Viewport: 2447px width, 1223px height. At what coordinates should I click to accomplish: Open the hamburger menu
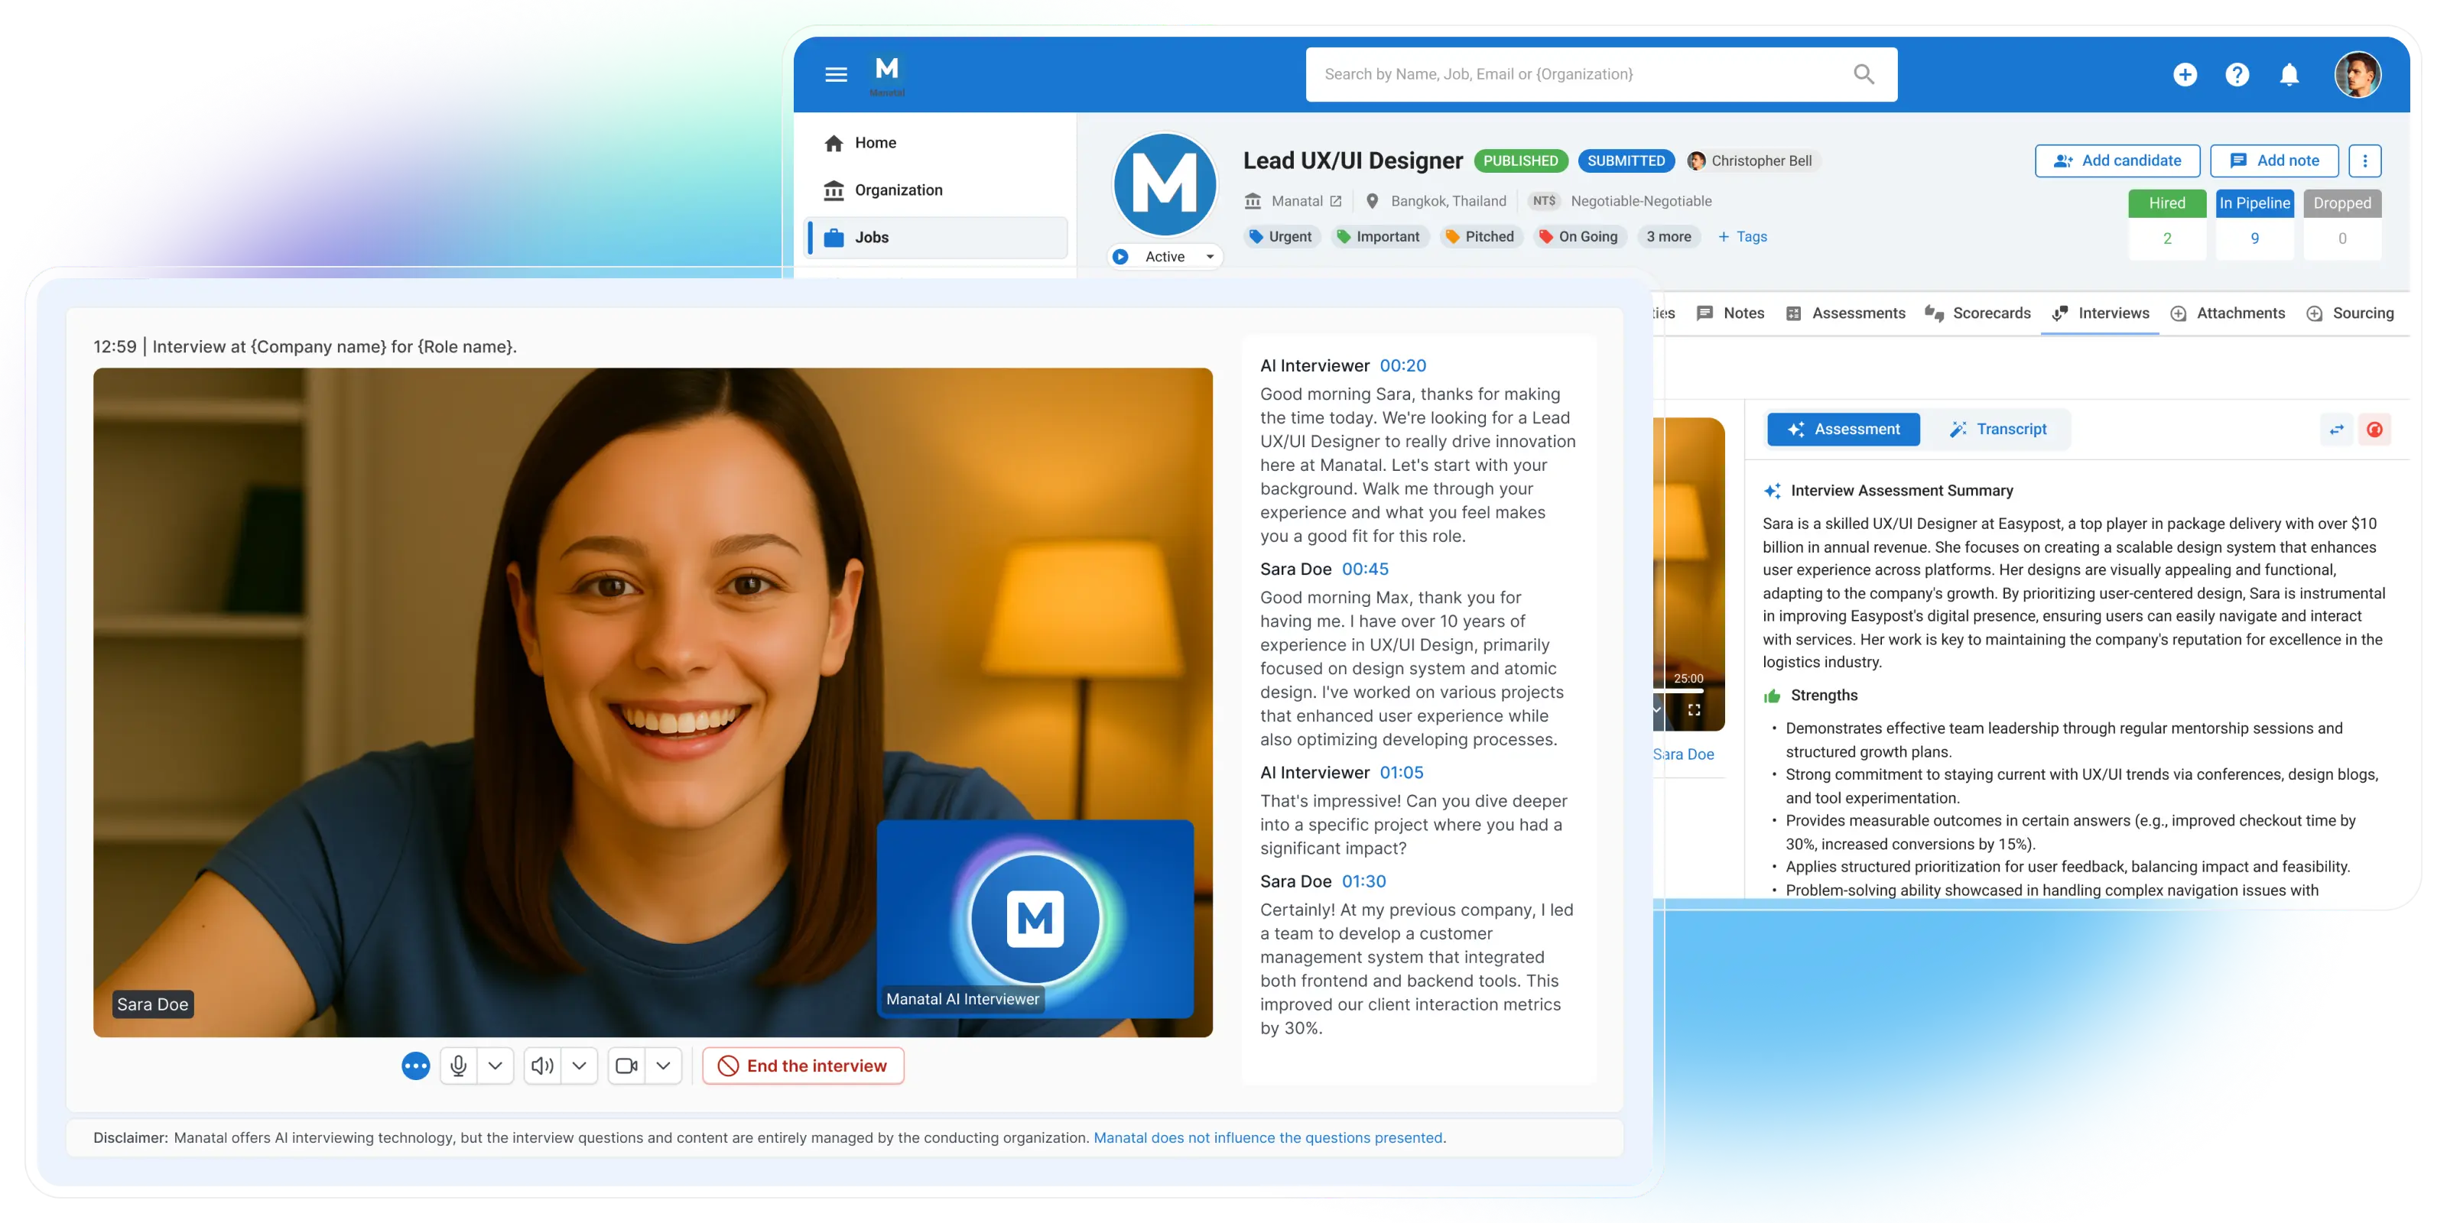click(836, 74)
